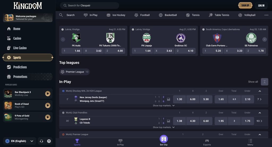Switch to Table Tennis tab
The image size is (272, 147).
pyautogui.click(x=219, y=15)
